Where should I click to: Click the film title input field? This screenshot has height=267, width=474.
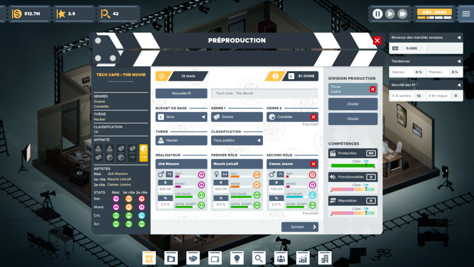264,93
